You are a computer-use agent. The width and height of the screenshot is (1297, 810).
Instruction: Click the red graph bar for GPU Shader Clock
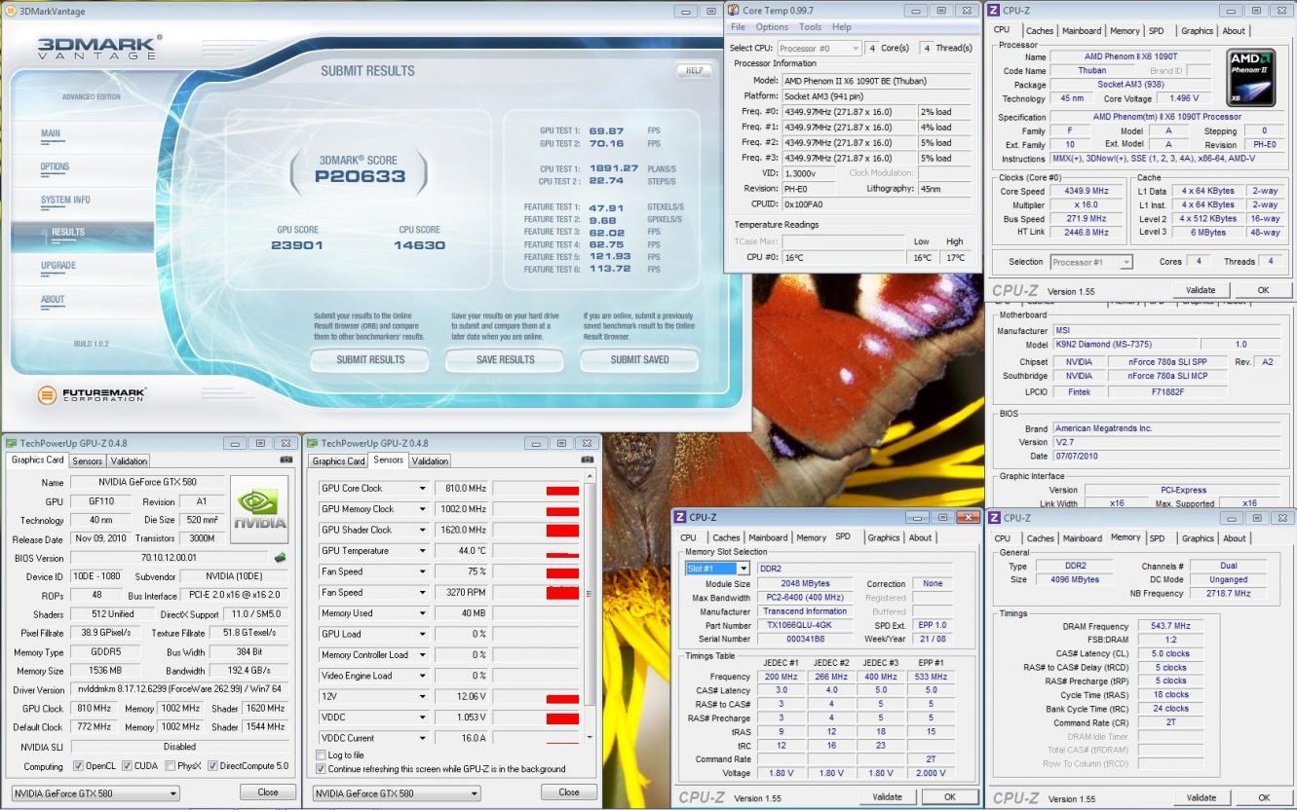point(562,531)
